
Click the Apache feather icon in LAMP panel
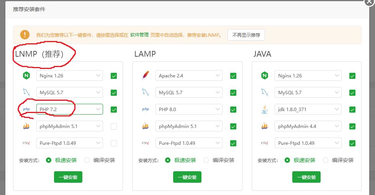146,75
